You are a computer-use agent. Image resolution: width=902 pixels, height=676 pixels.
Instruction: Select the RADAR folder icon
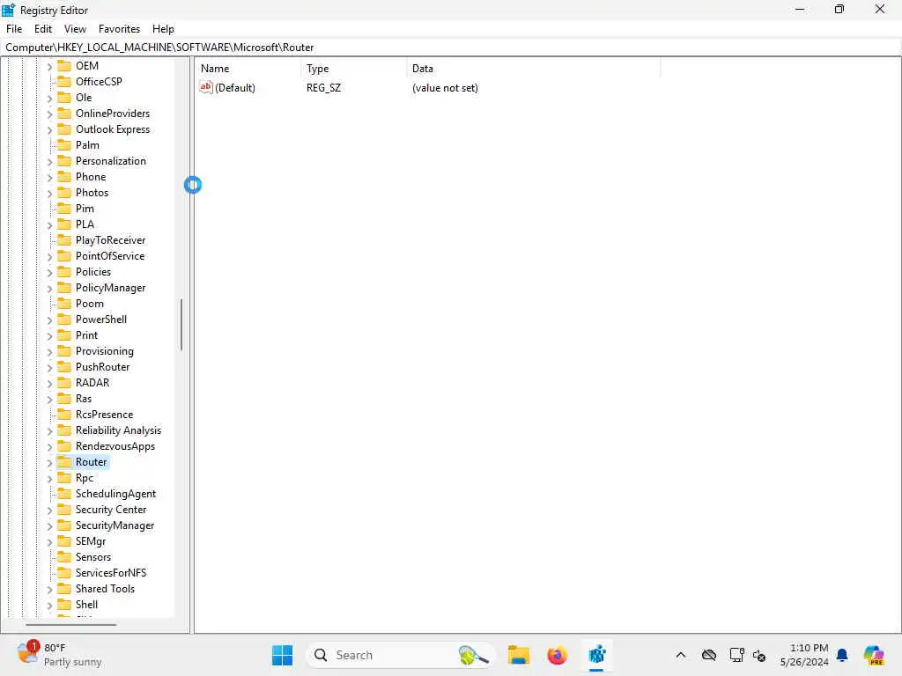click(64, 382)
